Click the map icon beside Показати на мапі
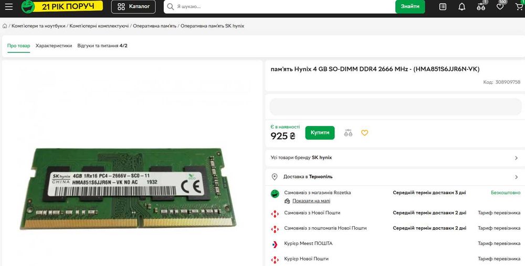The width and height of the screenshot is (525, 266). (287, 201)
